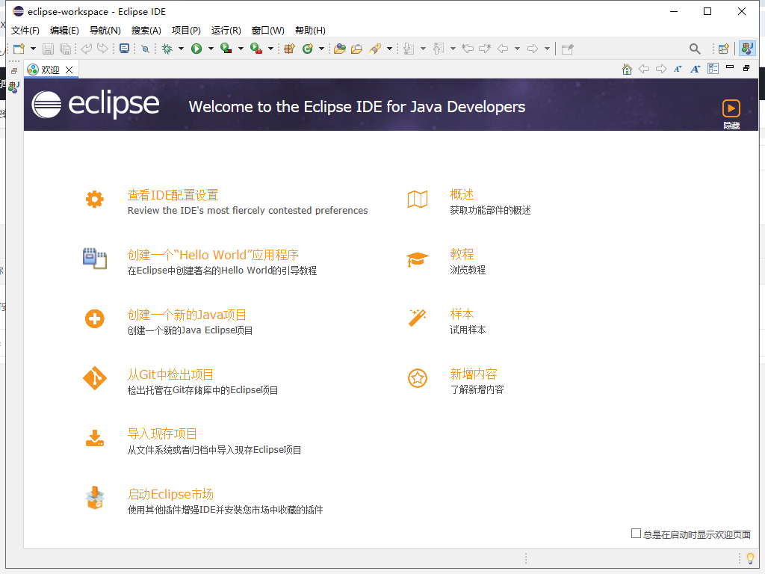Click the Coverage run icon

226,49
